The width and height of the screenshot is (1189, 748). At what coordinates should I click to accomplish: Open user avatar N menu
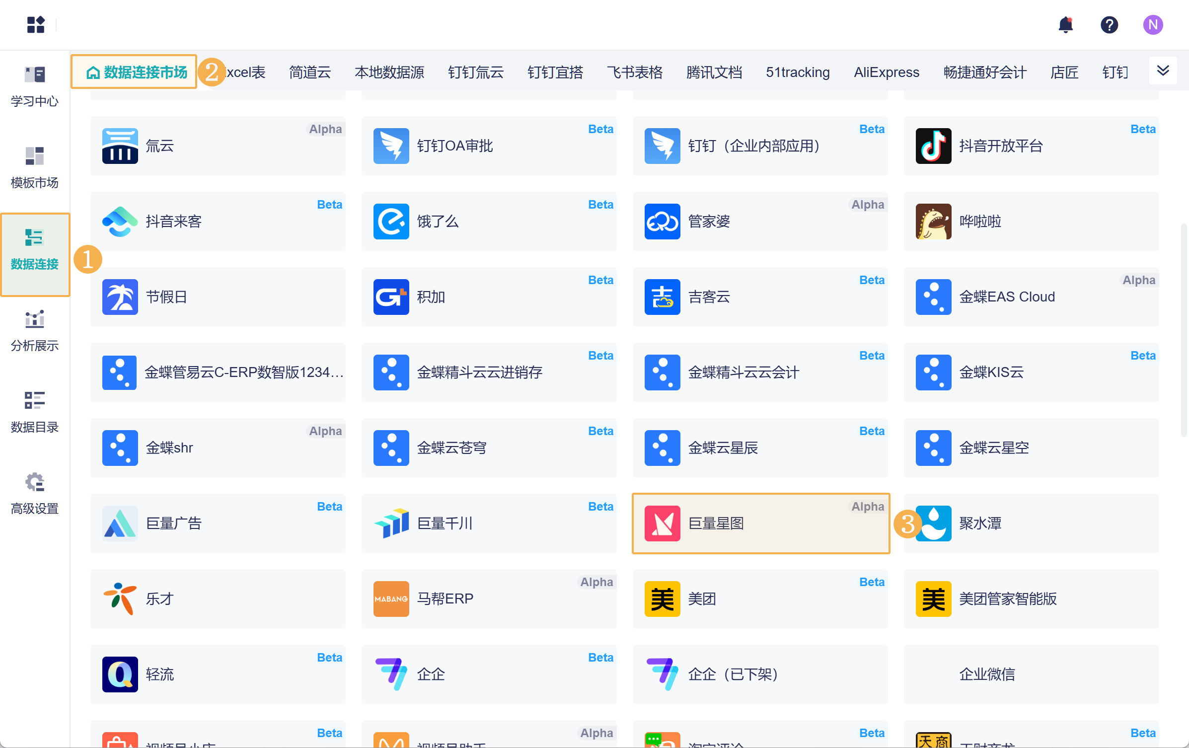1153,25
